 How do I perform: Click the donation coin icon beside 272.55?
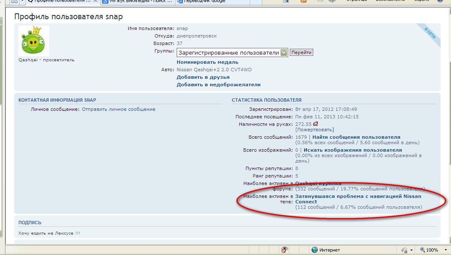[x=316, y=124]
